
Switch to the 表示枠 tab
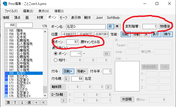click(x=76, y=18)
